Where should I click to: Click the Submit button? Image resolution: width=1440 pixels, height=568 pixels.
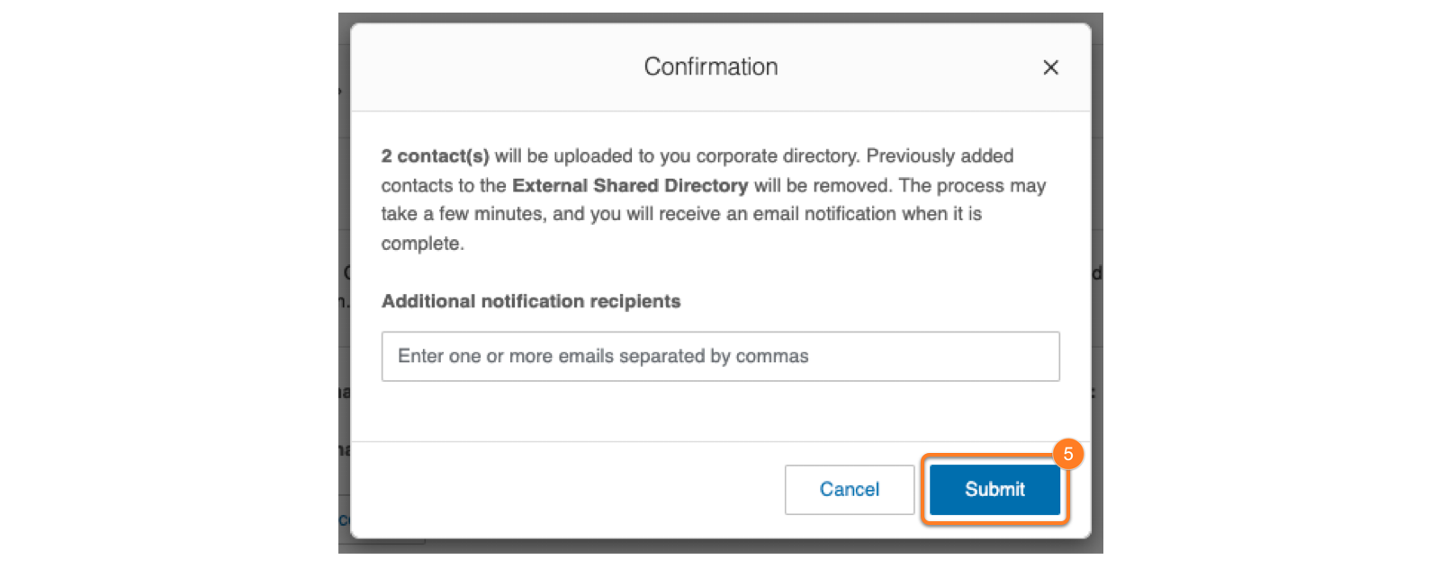coord(994,489)
